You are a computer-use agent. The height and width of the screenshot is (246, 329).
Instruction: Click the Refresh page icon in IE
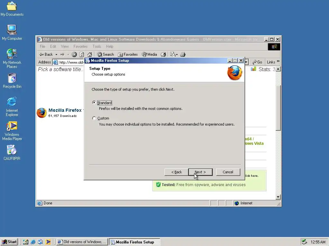click(x=82, y=54)
